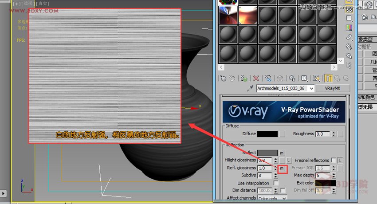Click the Hilight glossiness spinner arrows

(275, 160)
